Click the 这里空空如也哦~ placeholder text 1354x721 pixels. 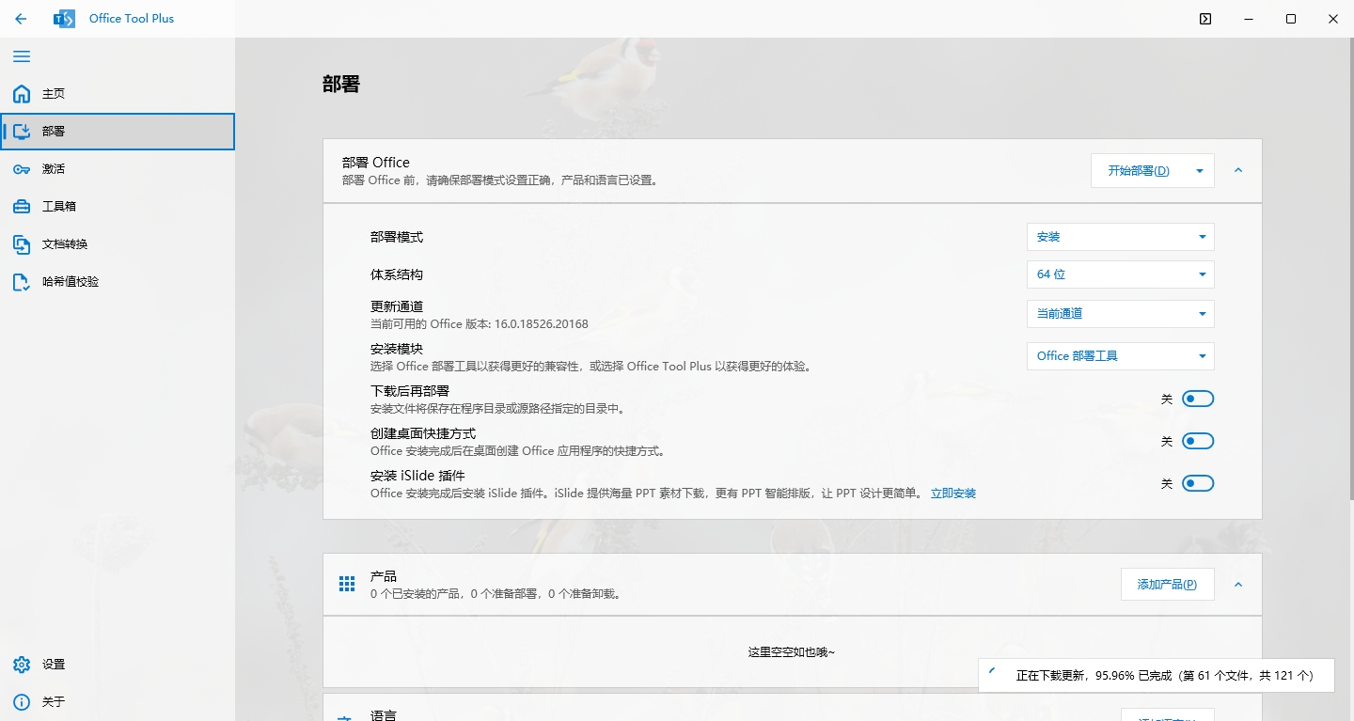tap(792, 651)
